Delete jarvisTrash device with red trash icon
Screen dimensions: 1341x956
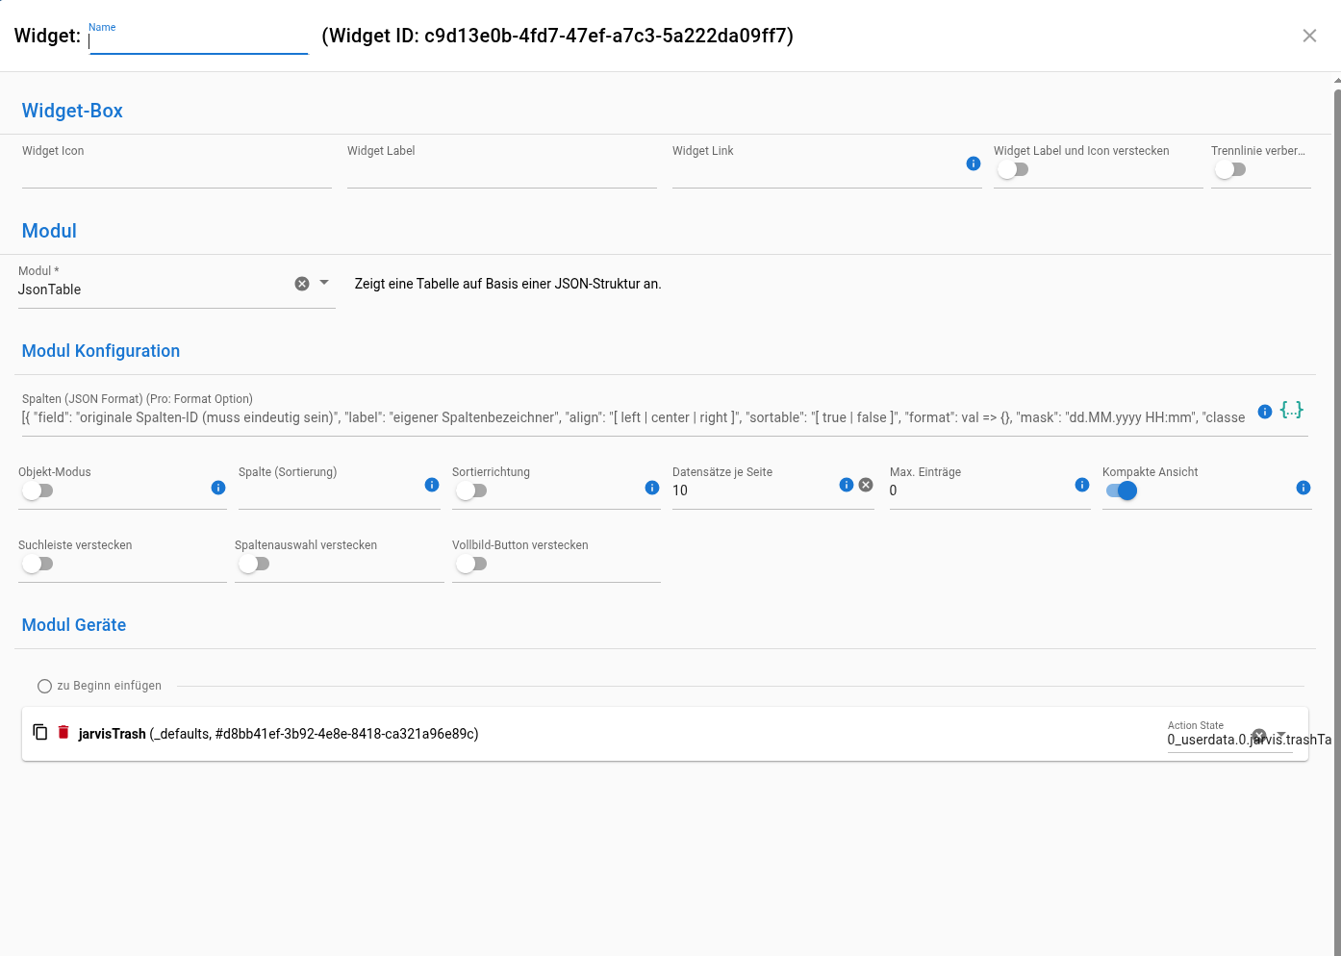pyautogui.click(x=63, y=732)
